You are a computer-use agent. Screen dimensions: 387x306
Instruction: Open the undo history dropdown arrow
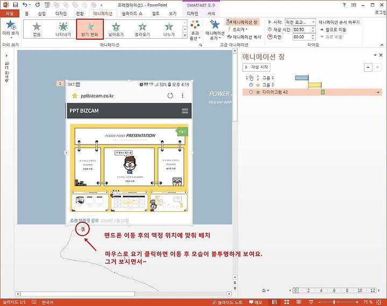click(x=30, y=5)
